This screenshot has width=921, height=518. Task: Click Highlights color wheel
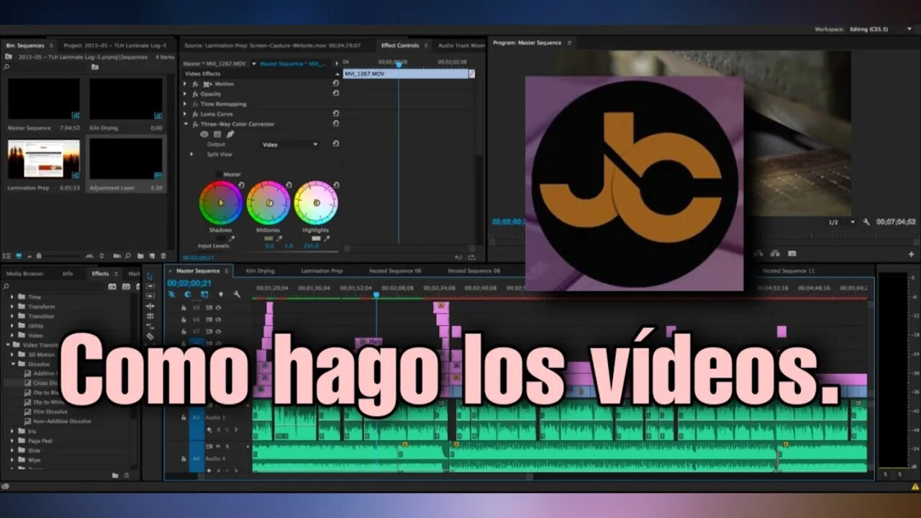coord(316,203)
